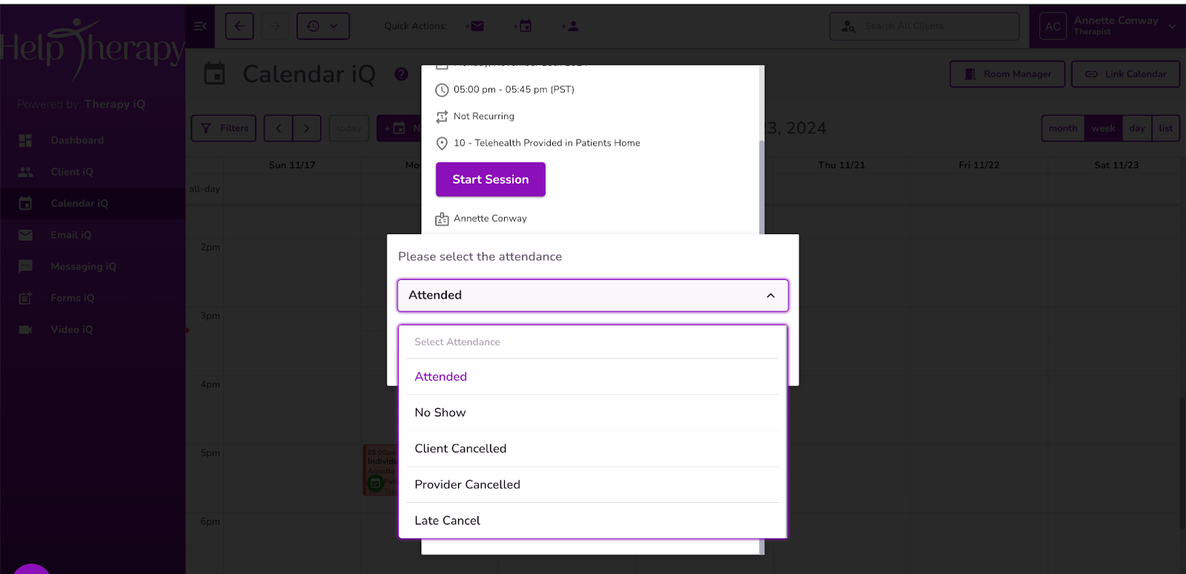
Task: Go back with the left arrow button
Action: 239,26
